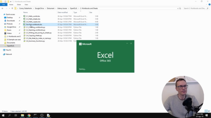Image resolution: width=211 pixels, height=118 pixels.
Task: Sort files by the Type column
Action: pos(75,12)
